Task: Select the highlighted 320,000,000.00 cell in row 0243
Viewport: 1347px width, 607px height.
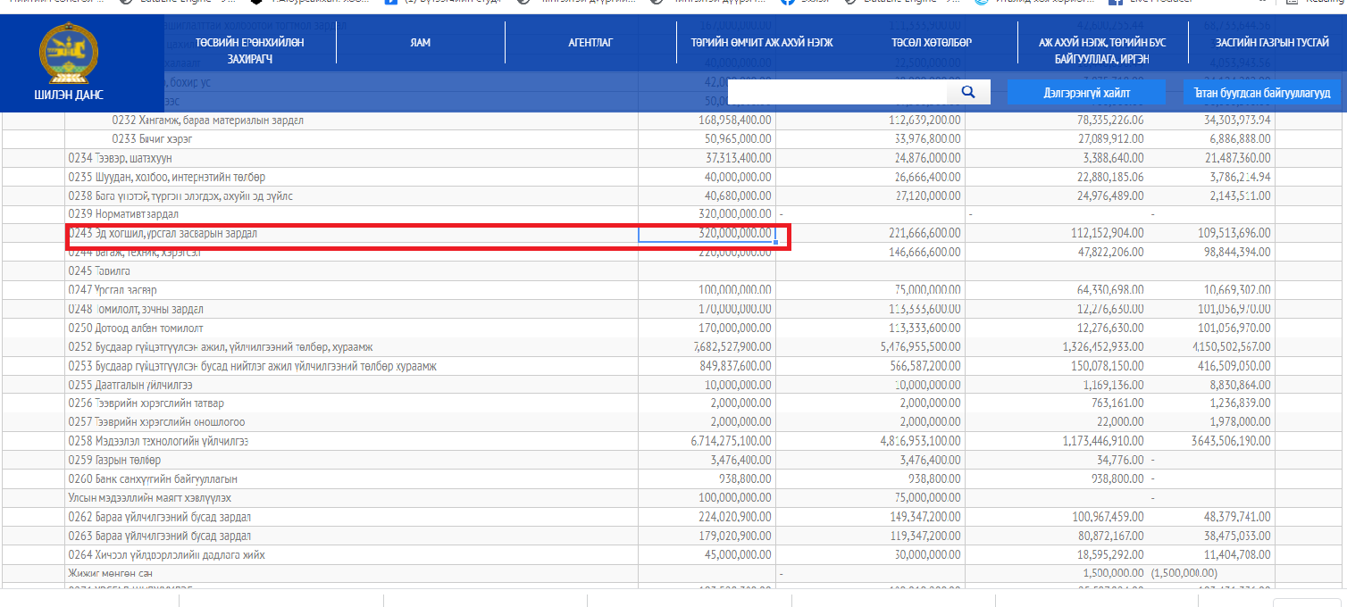Action: 707,233
